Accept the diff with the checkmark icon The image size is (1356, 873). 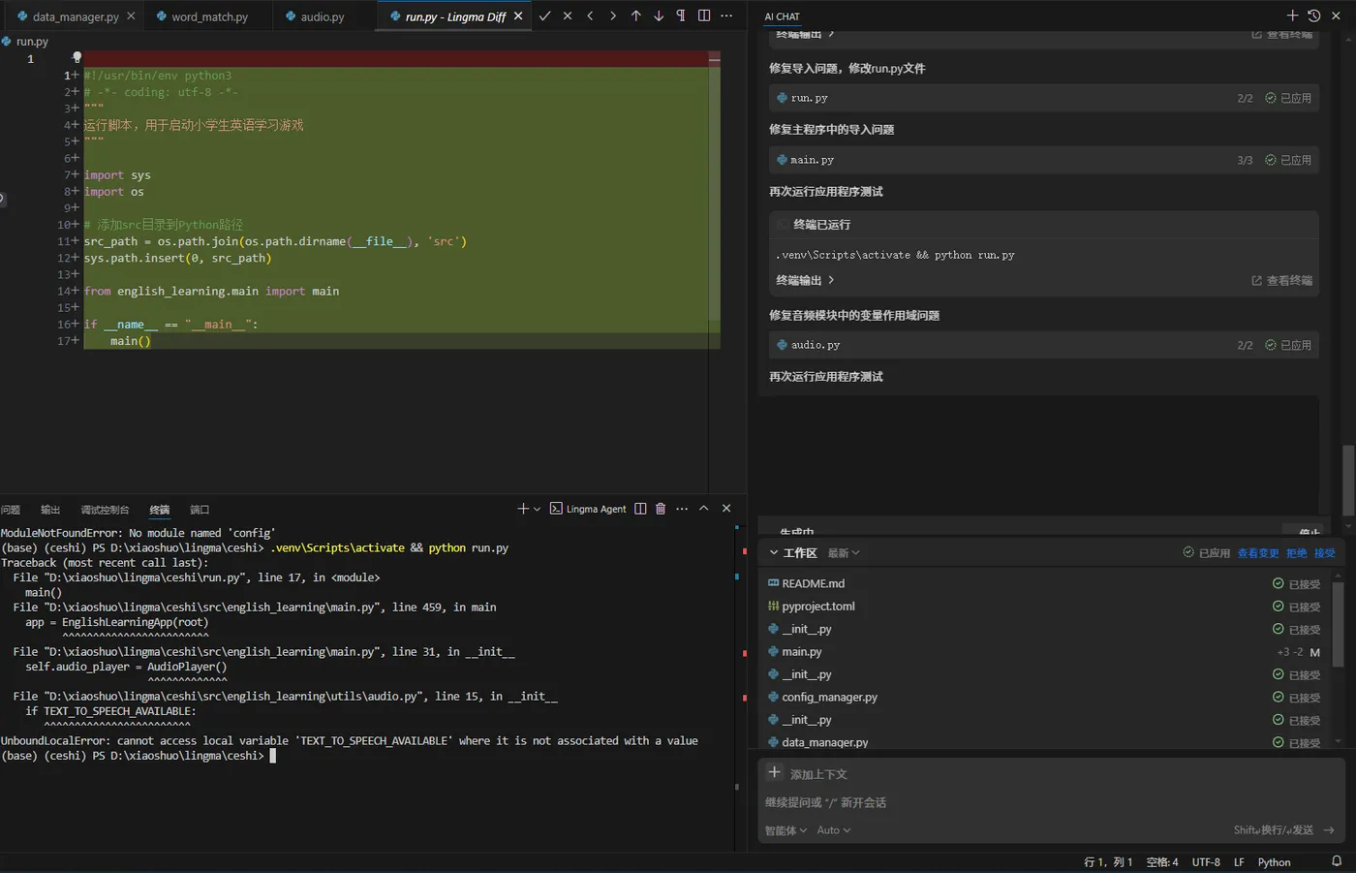pyautogui.click(x=545, y=16)
